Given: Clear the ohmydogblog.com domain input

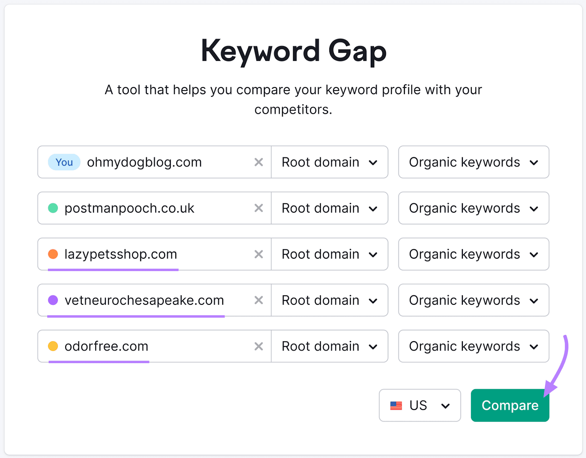Looking at the screenshot, I should [259, 162].
